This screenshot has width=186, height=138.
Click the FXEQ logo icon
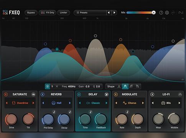click(5, 13)
